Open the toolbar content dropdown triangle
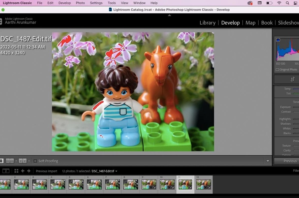Viewport: 299px width, 198px height. tap(268, 161)
